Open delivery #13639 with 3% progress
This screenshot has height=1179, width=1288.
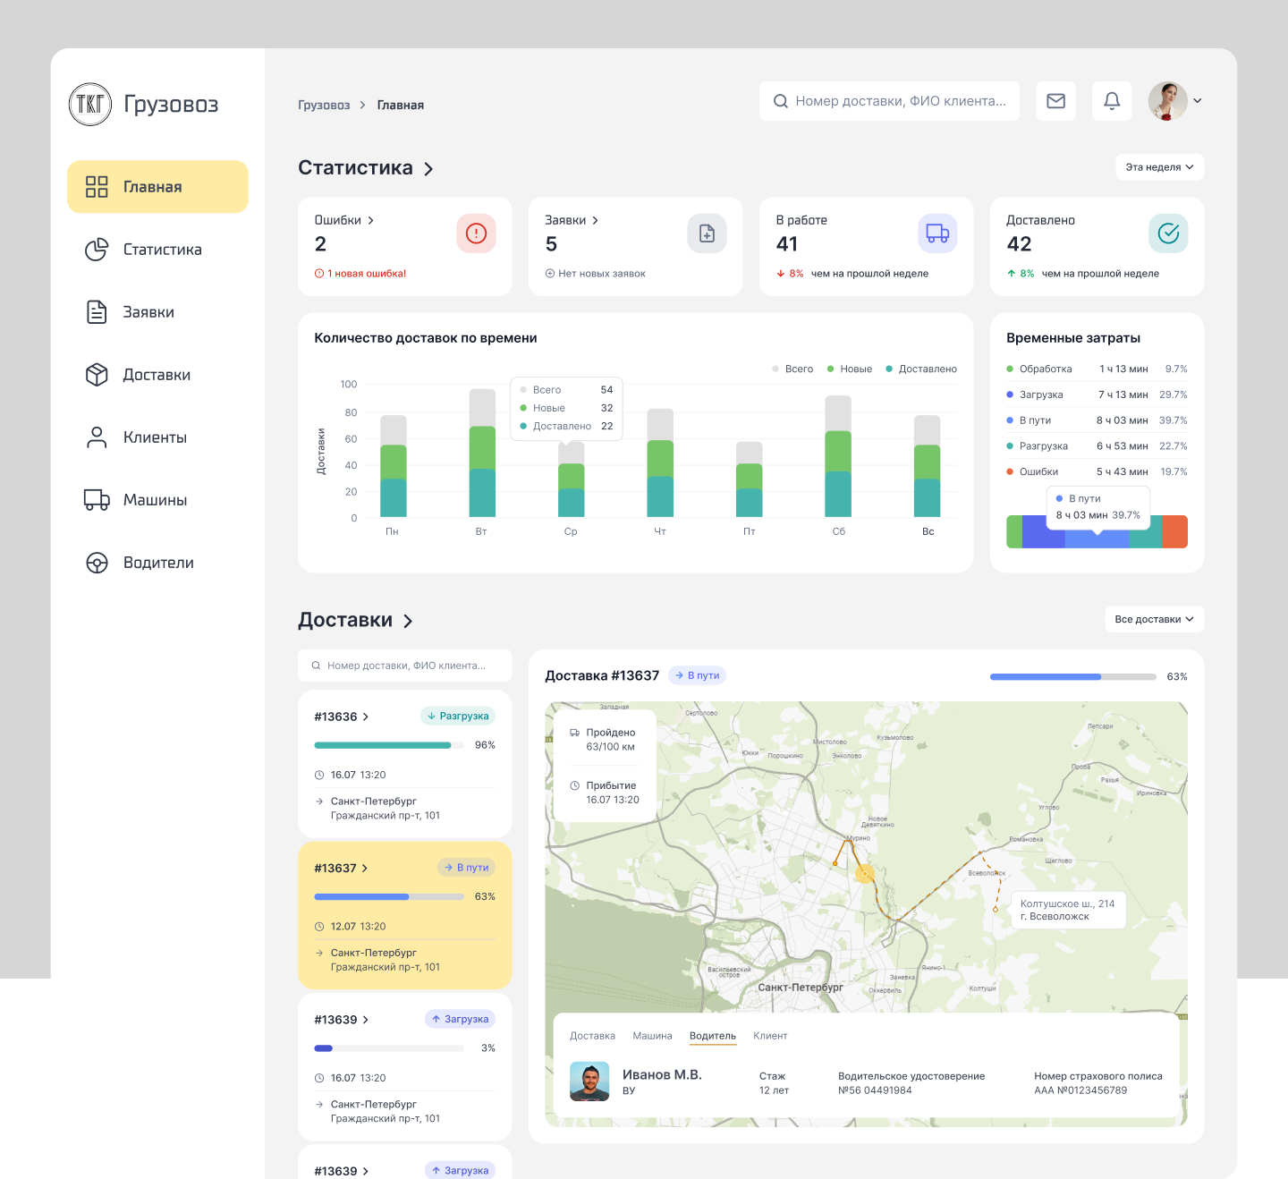365,1020
